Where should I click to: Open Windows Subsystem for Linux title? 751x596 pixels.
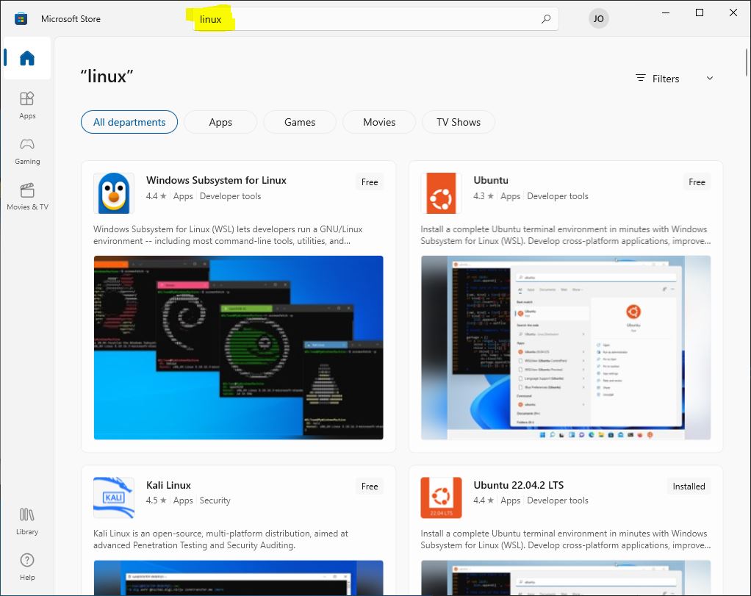click(x=216, y=180)
